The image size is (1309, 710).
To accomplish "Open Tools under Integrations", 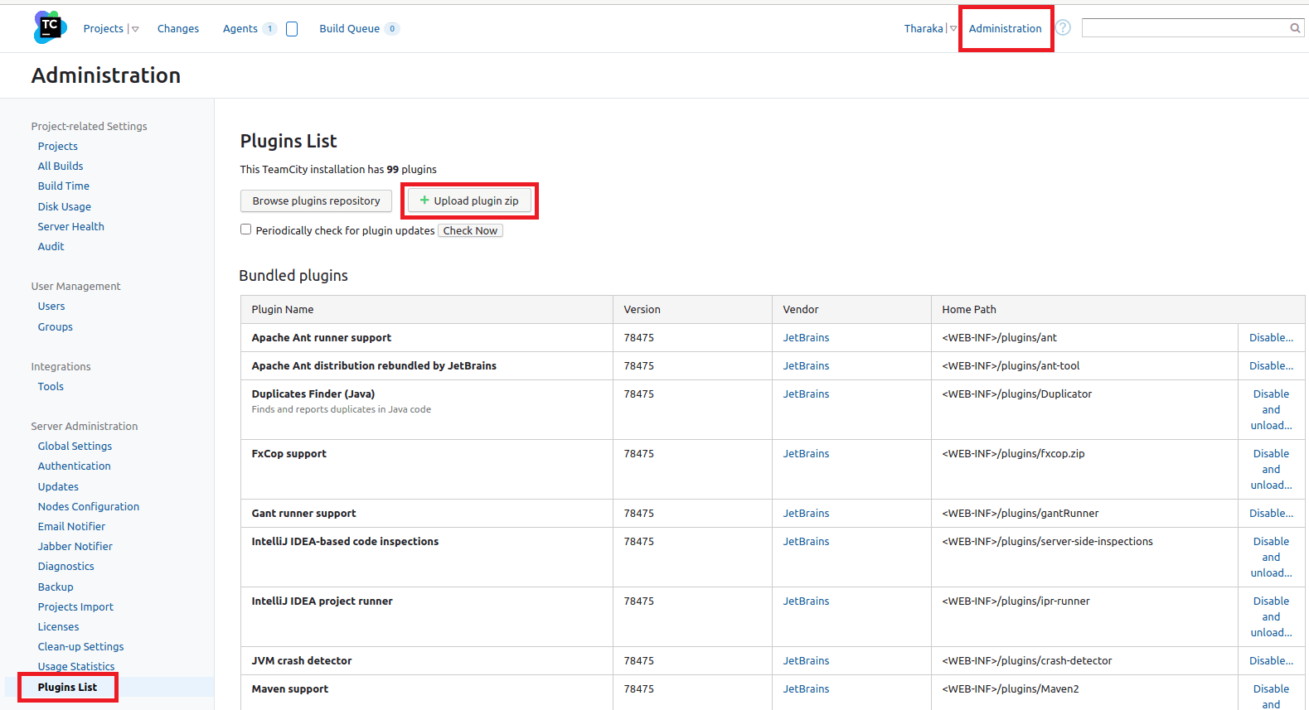I will [x=51, y=386].
